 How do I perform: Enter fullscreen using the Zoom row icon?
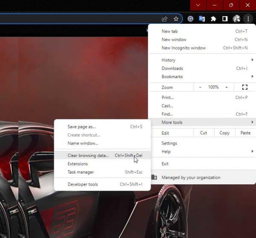[244, 87]
